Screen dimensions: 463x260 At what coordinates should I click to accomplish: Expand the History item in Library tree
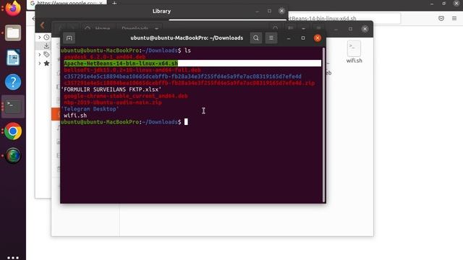(x=40, y=38)
